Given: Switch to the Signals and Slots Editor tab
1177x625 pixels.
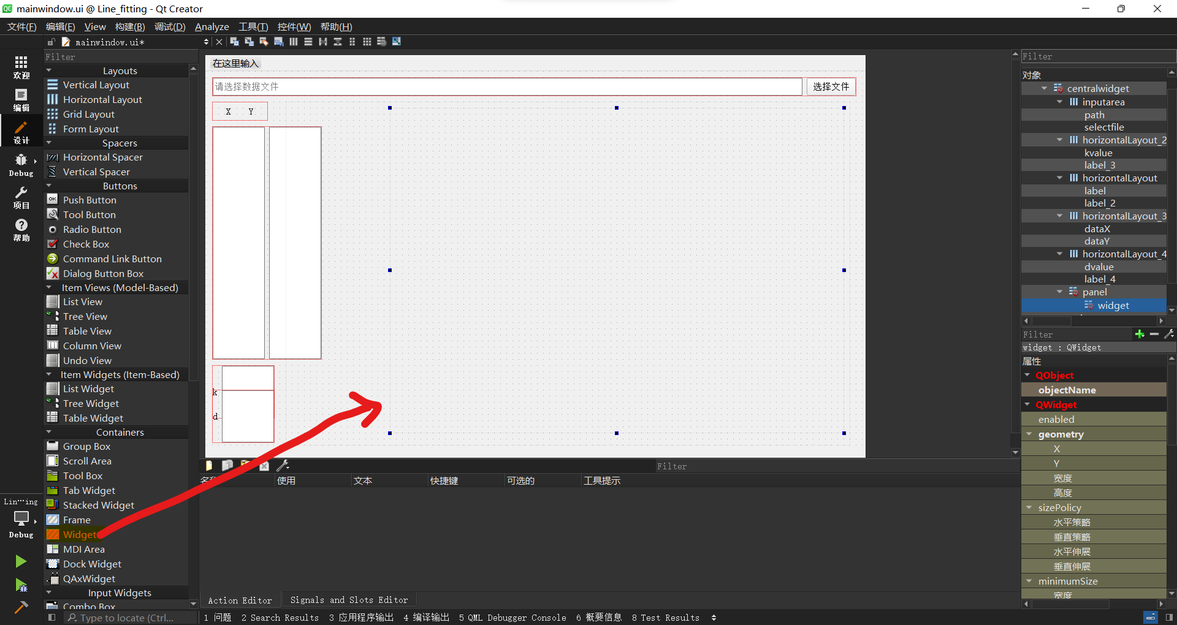Looking at the screenshot, I should 349,599.
